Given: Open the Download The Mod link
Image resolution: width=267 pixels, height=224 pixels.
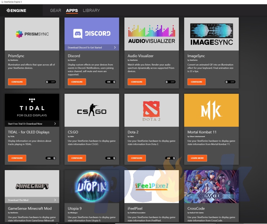Looking at the screenshot, I should coord(18,200).
